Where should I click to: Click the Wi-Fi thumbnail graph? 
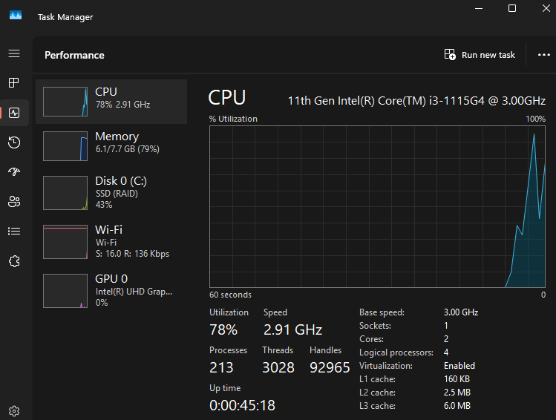(x=65, y=242)
